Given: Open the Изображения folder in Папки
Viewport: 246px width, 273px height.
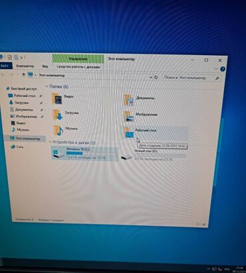Looking at the screenshot, I should [x=140, y=117].
